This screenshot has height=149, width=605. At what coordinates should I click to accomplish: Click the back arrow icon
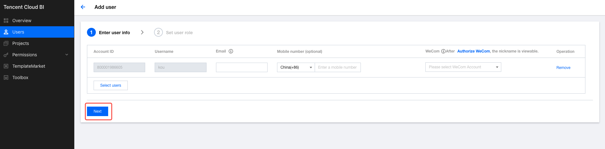coord(83,7)
